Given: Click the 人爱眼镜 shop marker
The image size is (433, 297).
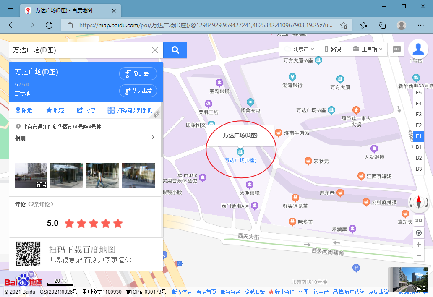Looking at the screenshot, I should (x=374, y=148).
